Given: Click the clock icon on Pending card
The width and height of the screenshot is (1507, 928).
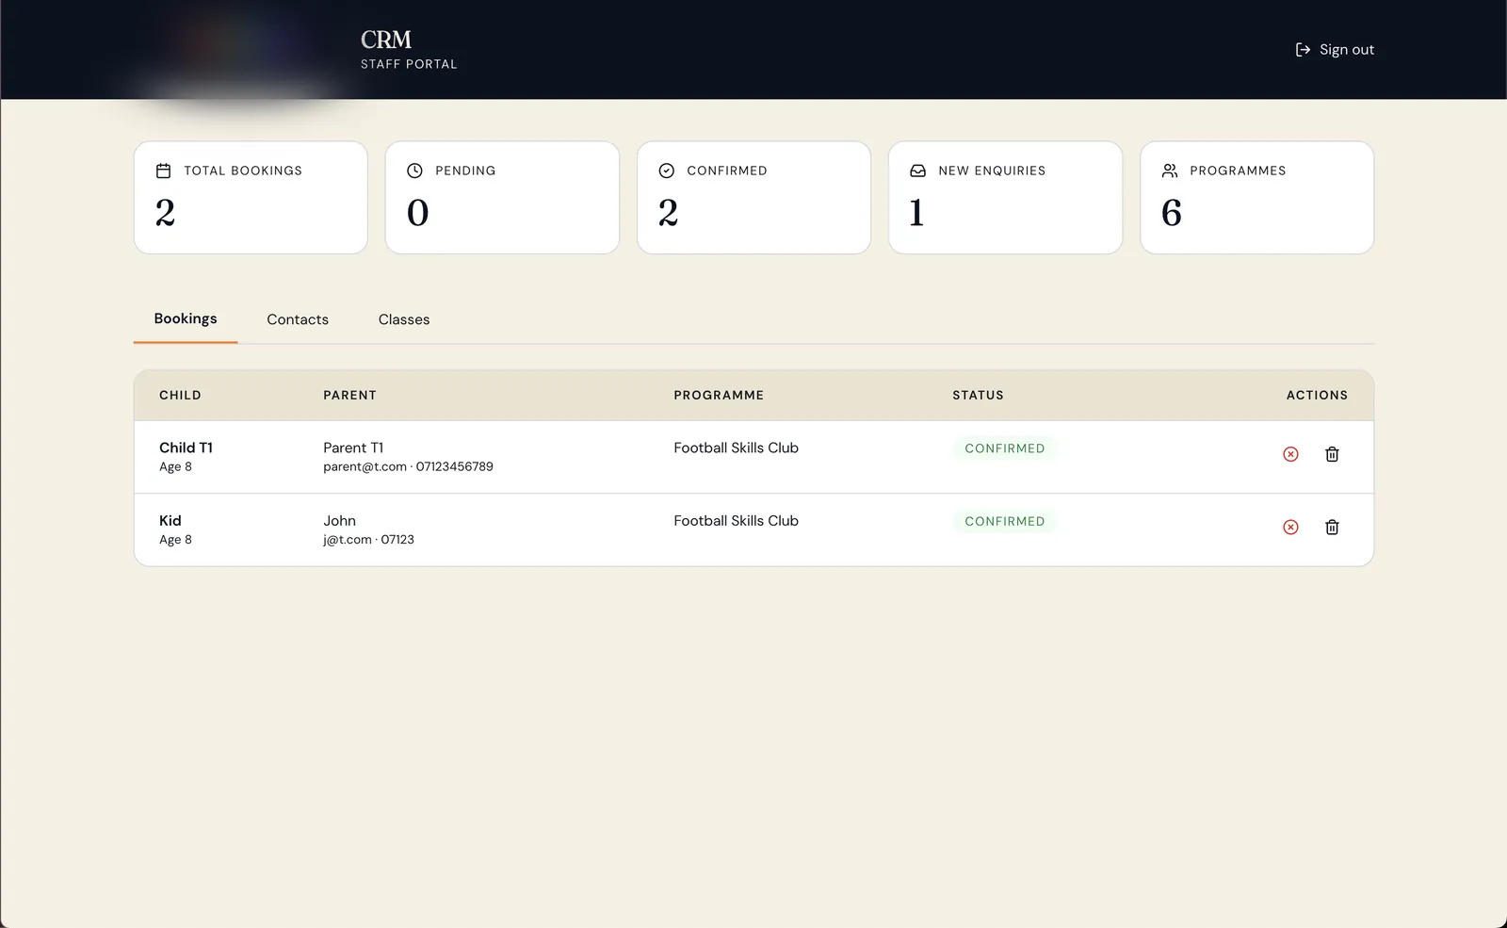Looking at the screenshot, I should [414, 171].
